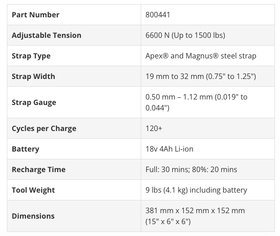Select the Recharge Time label
Image resolution: width=280 pixels, height=236 pixels.
[x=38, y=169]
